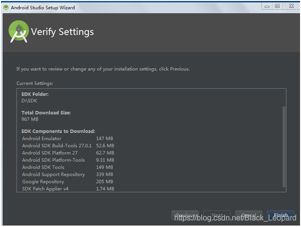This screenshot has height=227, width=301.
Task: Select the 'Android SDK Platform-Tools' row
Action: [x=68, y=160]
